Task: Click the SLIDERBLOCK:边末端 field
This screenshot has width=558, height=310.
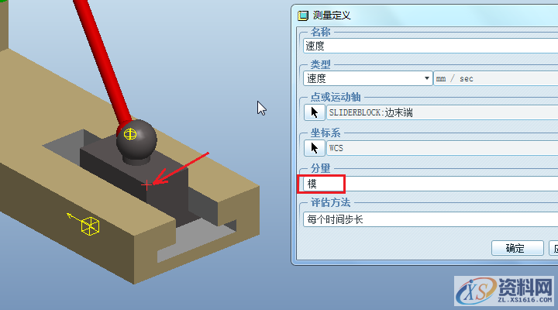Action: (442, 112)
